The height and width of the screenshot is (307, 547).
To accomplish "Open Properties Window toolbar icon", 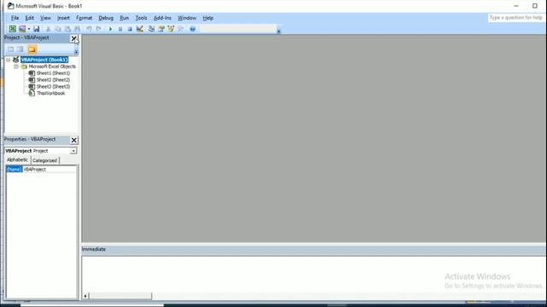I will (162, 29).
